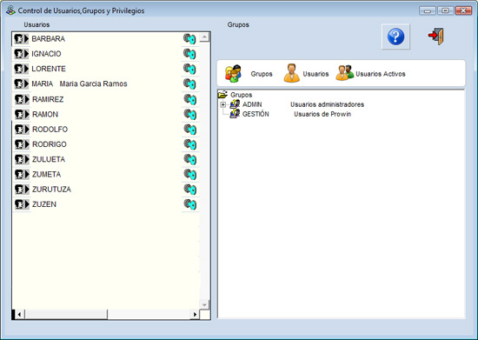Image resolution: width=478 pixels, height=340 pixels.
Task: Click the Usuarios Activos toolbar button
Action: (371, 74)
